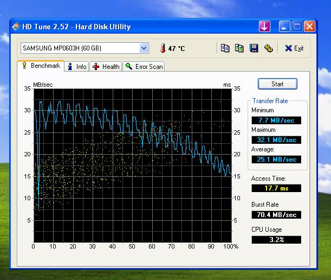Click the copy text to clipboard icon
Image resolution: width=331 pixels, height=280 pixels.
[x=225, y=48]
